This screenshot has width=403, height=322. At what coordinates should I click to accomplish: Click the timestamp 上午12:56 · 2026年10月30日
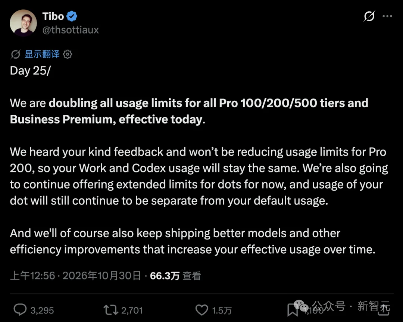75,276
